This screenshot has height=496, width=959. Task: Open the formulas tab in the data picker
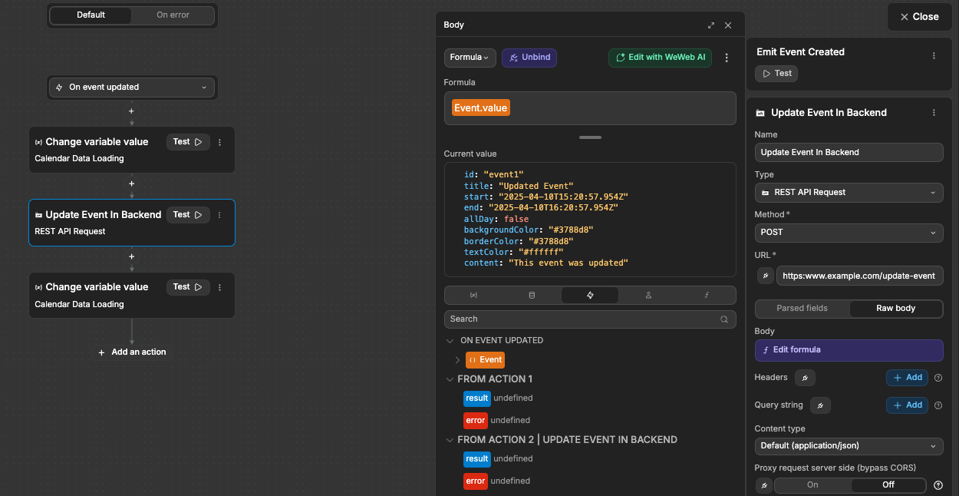click(x=706, y=295)
